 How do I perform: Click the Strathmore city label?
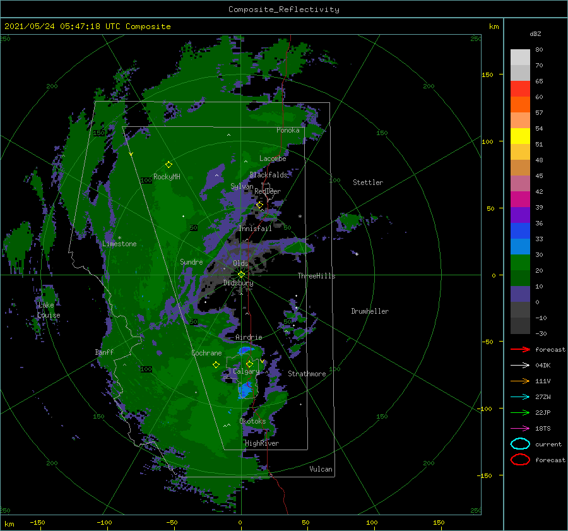[x=307, y=374]
